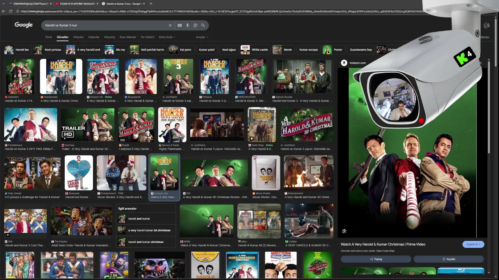The height and width of the screenshot is (280, 499).
Task: Select the Movie filter chip
Action: click(x=283, y=50)
